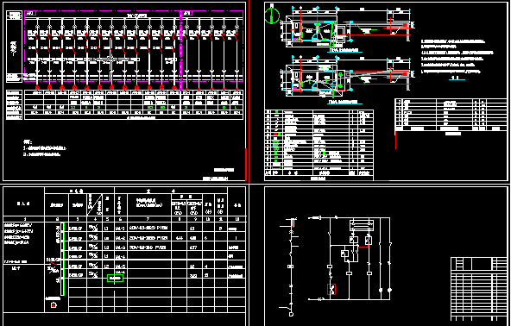511x326 pixels.
Task: Click the first red circle terminal under the leftmost feeder
Action: point(37,87)
